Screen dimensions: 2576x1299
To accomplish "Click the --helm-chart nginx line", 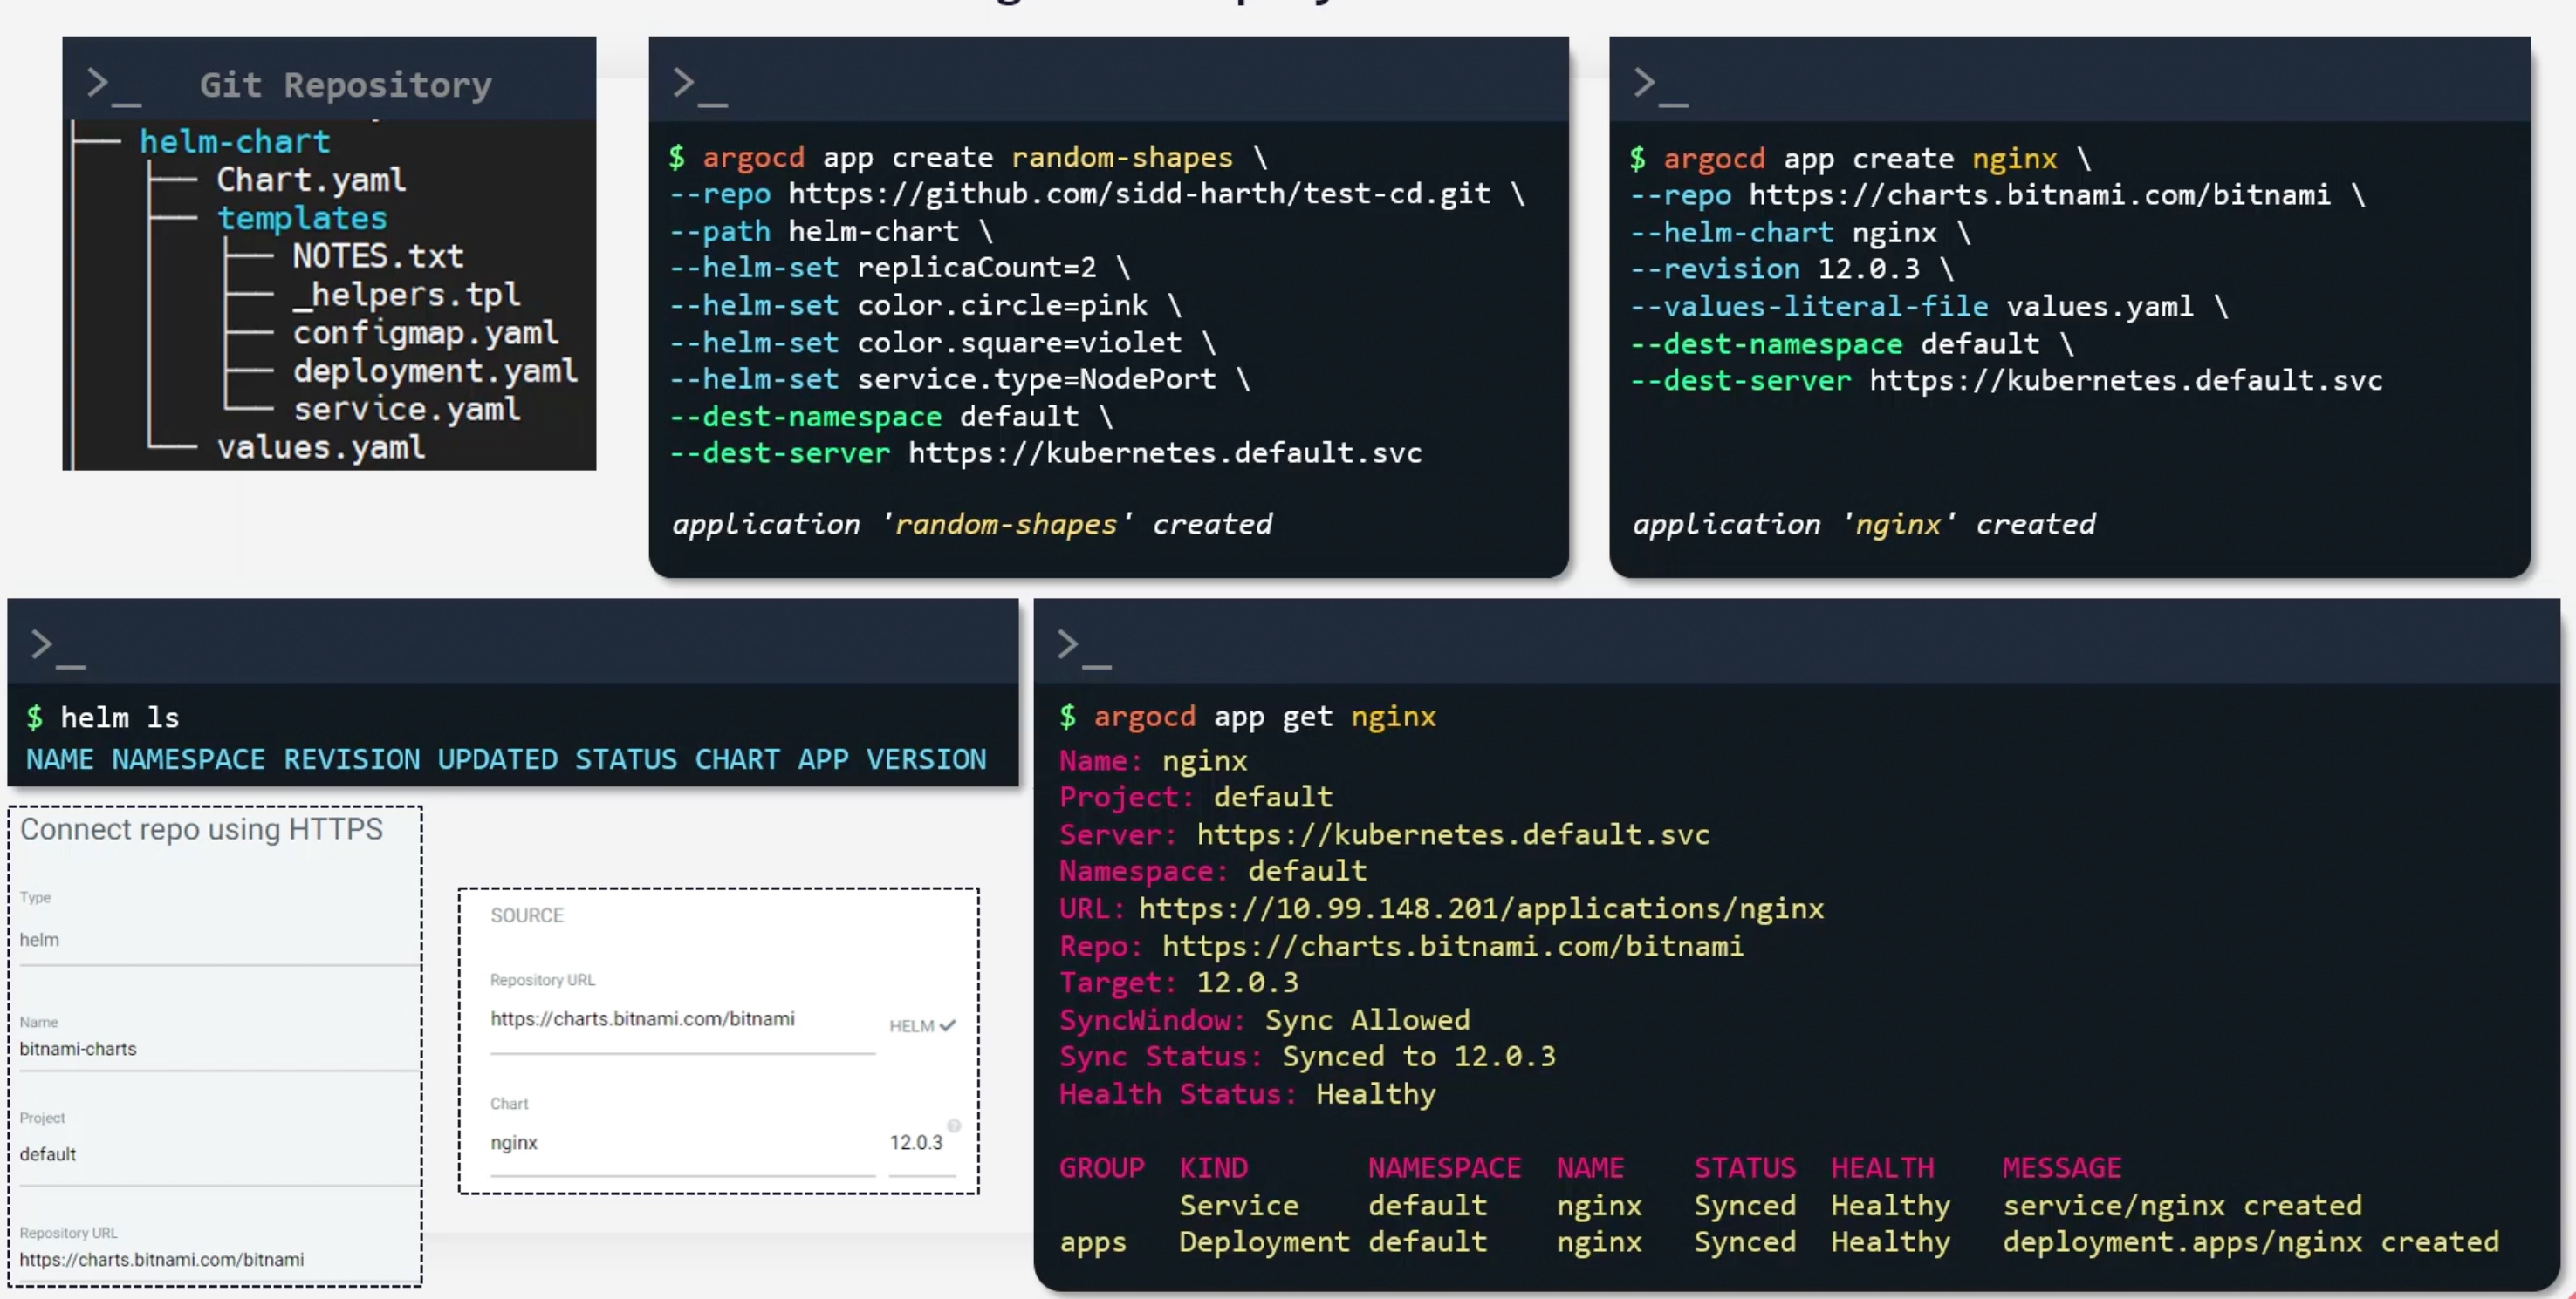I will click(1800, 232).
